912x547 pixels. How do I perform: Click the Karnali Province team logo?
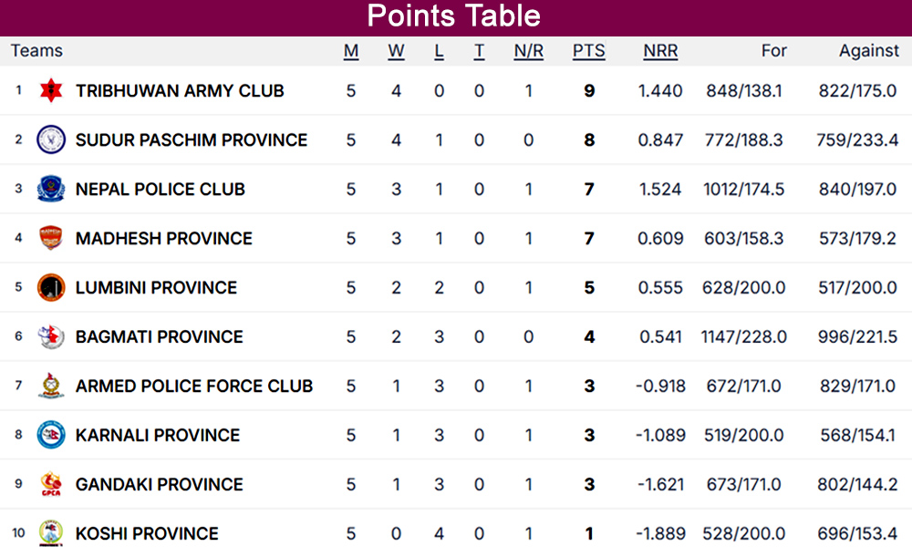(51, 436)
